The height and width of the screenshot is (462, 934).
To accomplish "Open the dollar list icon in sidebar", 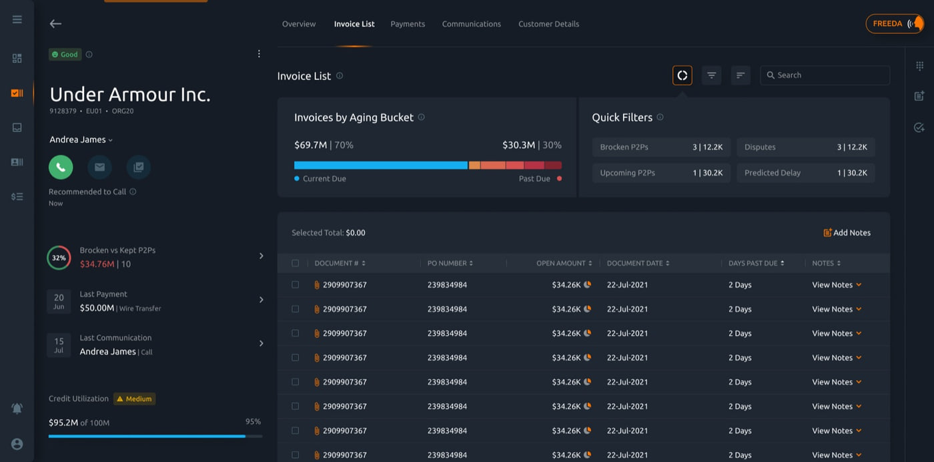I will [17, 196].
